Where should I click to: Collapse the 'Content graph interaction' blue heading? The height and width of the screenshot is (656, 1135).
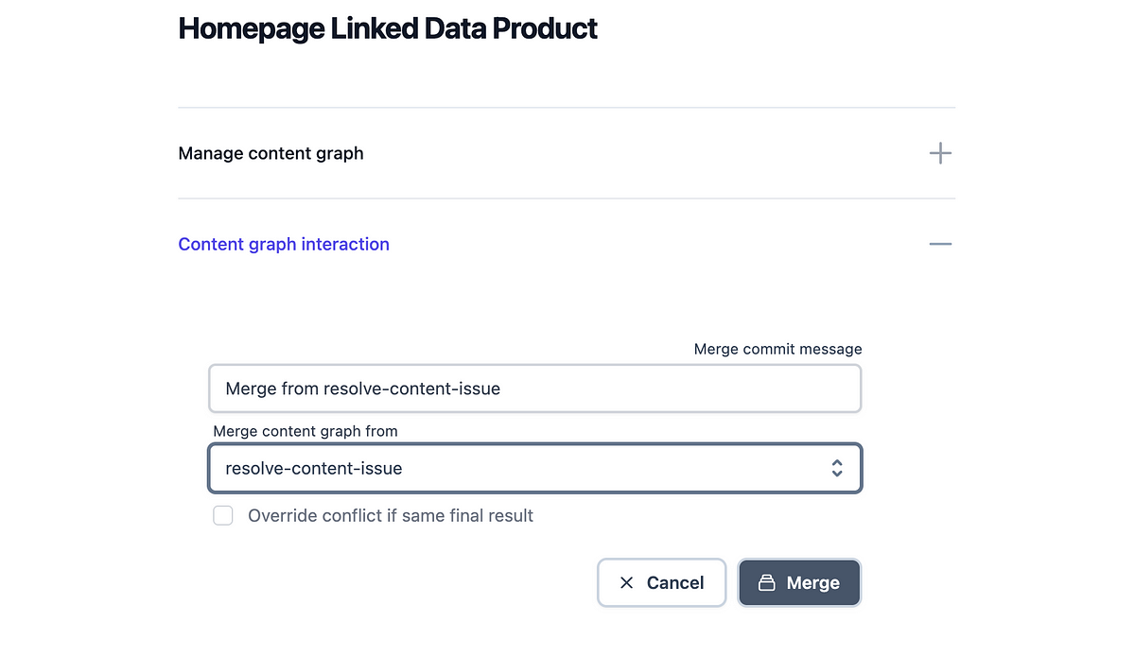pyautogui.click(x=284, y=244)
